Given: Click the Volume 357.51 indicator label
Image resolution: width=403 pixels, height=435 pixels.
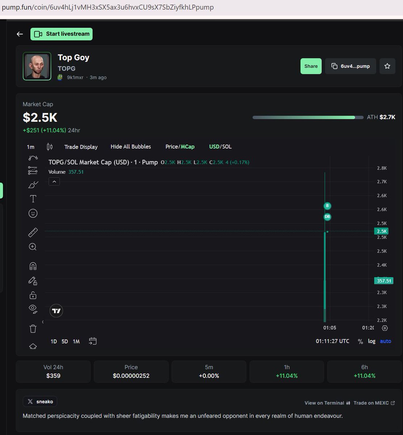Looking at the screenshot, I should point(66,172).
